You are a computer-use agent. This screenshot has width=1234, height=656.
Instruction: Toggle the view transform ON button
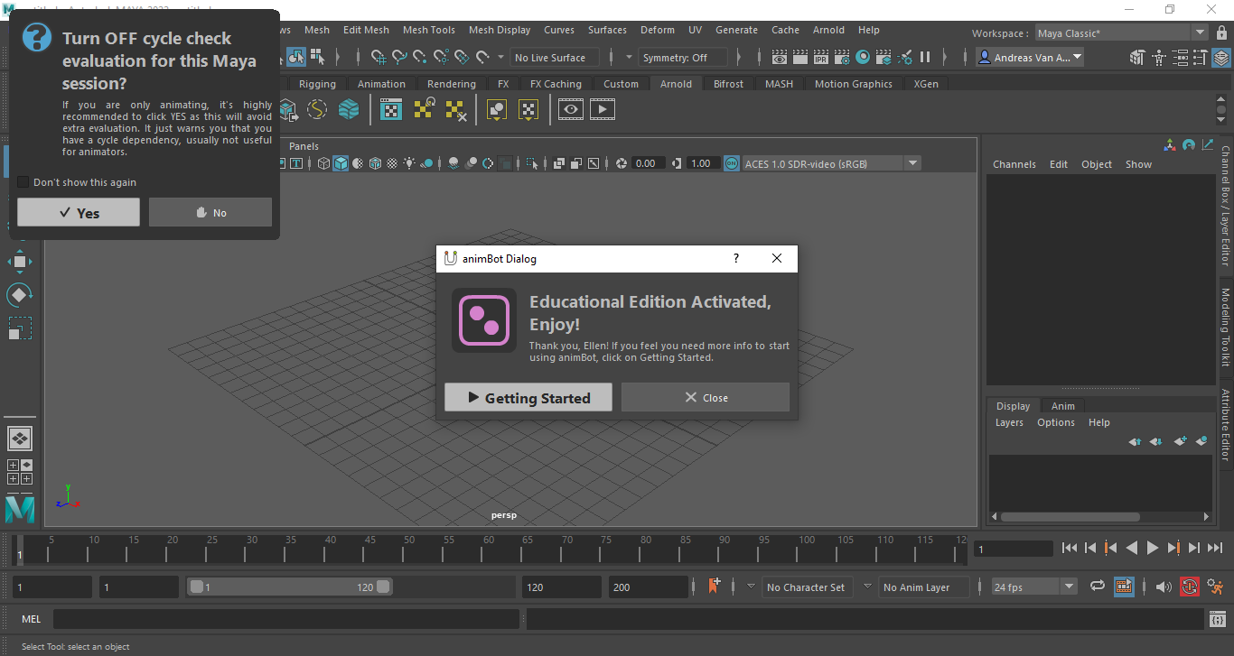coord(731,163)
